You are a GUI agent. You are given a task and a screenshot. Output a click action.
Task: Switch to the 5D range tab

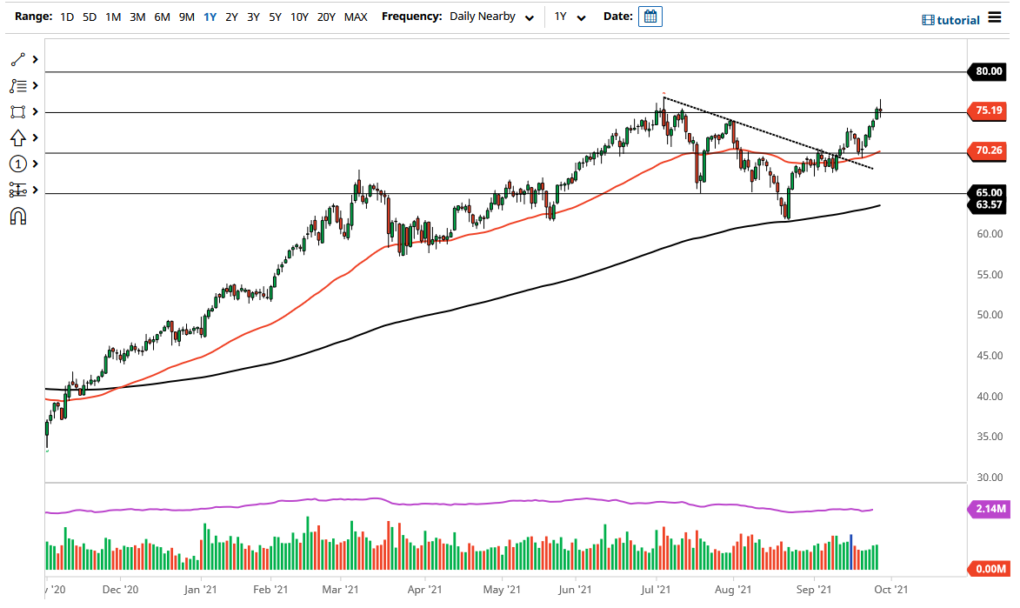[89, 16]
